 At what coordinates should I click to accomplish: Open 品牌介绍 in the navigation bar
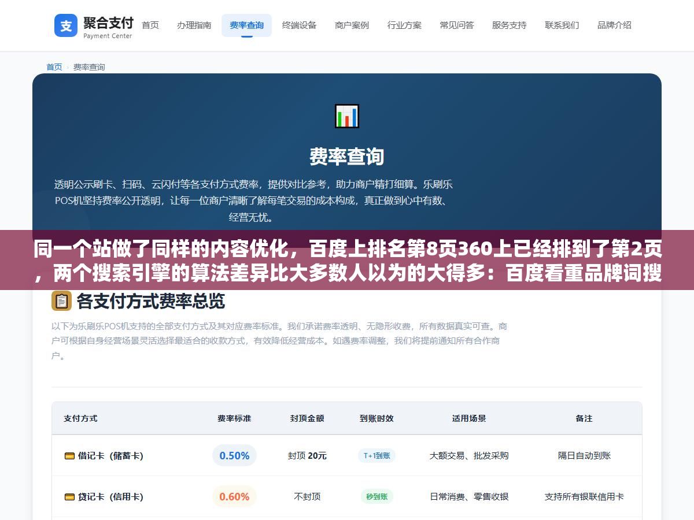tap(615, 25)
